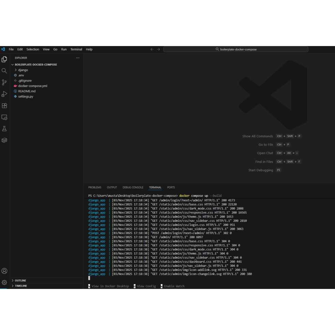Viewport: 335px width, 335px height.
Task: Open the View menu
Action: click(x=46, y=49)
